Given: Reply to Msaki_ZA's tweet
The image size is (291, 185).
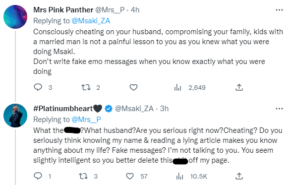Looking at the screenshot, I should 38,176.
